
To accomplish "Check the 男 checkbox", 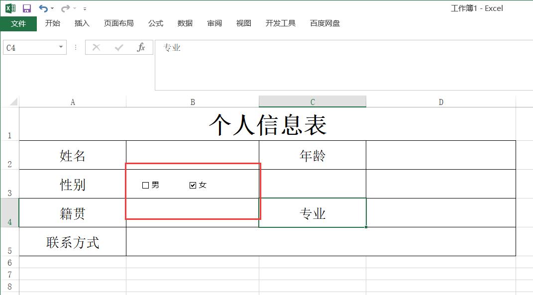I will point(145,185).
